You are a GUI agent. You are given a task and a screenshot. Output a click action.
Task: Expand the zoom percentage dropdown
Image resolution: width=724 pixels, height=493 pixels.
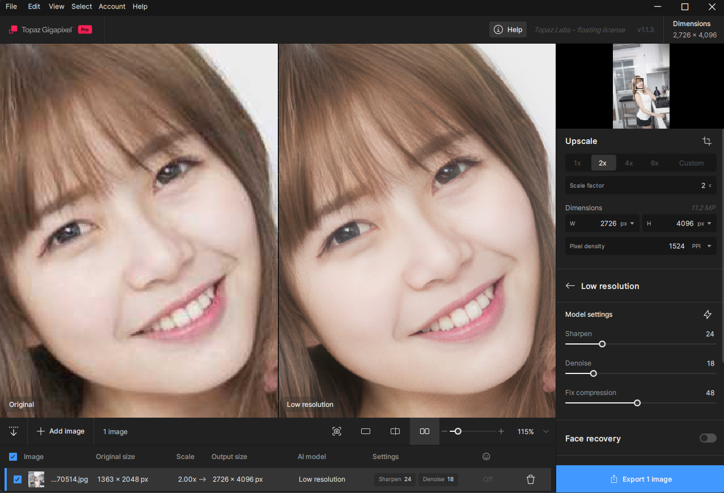(x=546, y=432)
